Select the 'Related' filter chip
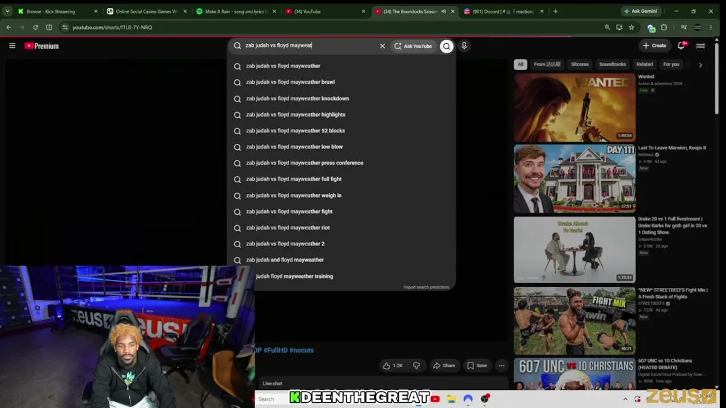The image size is (726, 408). 644,64
